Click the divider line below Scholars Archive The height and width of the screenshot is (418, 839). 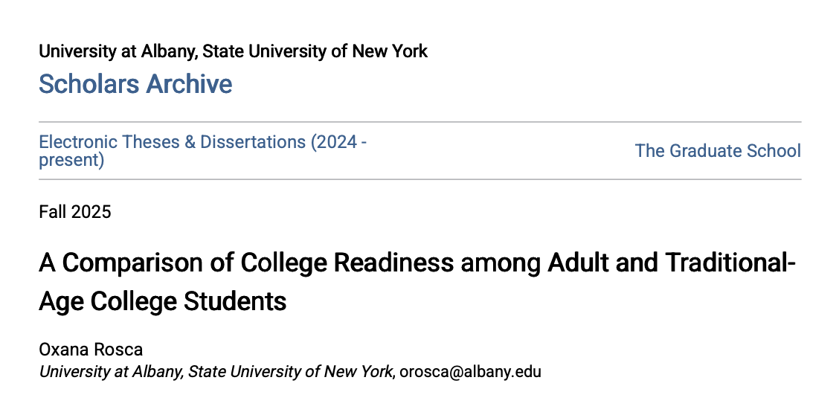(419, 122)
